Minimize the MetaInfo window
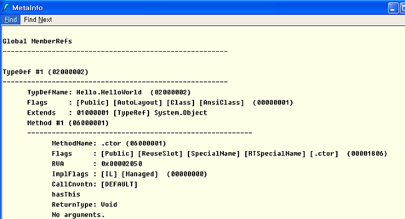Image resolution: width=405 pixels, height=219 pixels. (x=393, y=8)
